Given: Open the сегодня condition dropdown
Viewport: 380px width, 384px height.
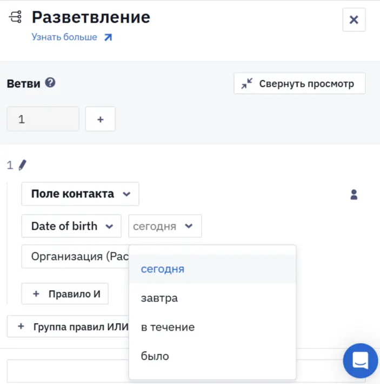Looking at the screenshot, I should pos(165,226).
